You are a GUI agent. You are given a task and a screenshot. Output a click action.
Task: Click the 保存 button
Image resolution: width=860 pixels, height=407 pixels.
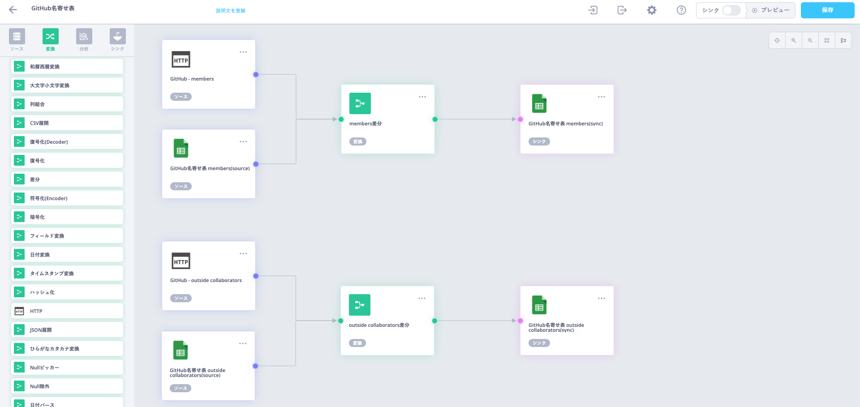[827, 10]
